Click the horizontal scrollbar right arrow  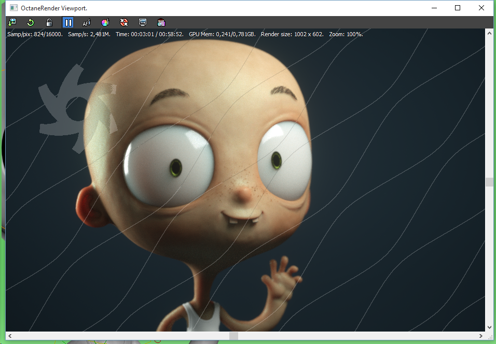481,336
